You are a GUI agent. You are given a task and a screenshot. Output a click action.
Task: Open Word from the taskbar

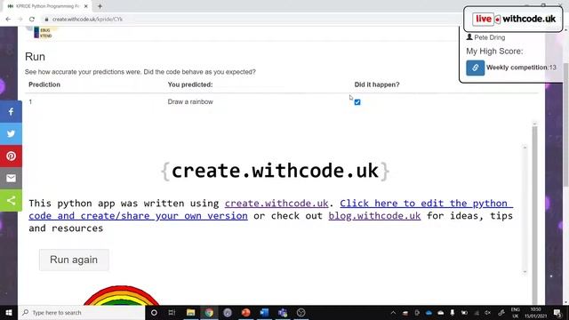(x=264, y=312)
